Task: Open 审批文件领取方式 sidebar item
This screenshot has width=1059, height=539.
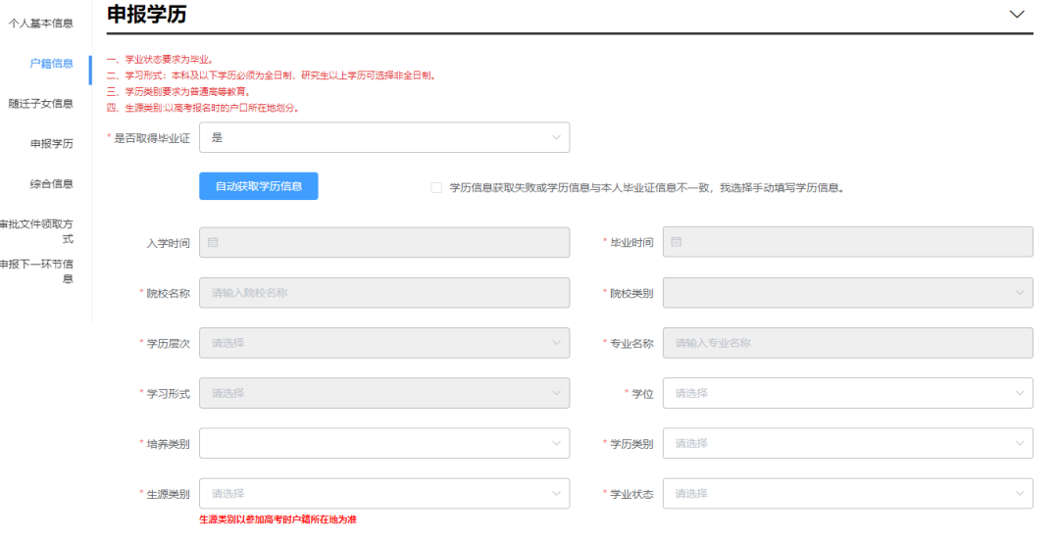Action: pyautogui.click(x=36, y=231)
